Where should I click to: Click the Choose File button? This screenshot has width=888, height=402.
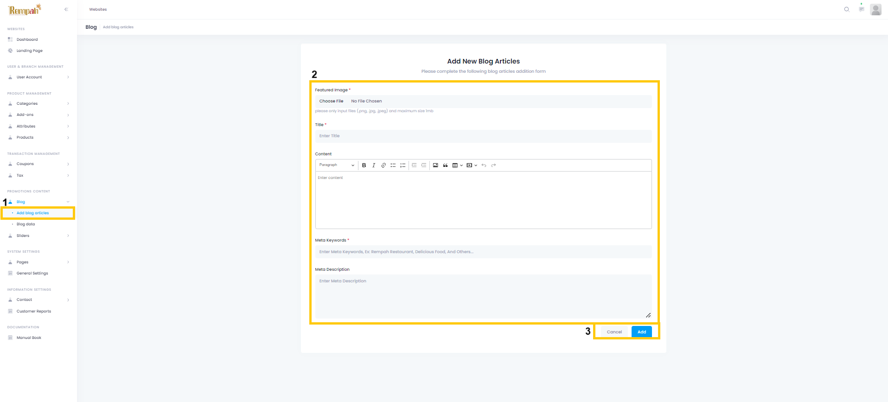click(331, 101)
